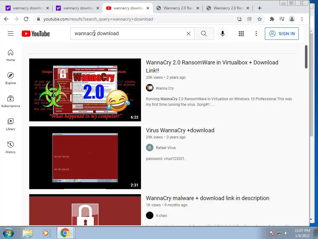Image resolution: width=318 pixels, height=239 pixels.
Task: Click the forward navigation arrow
Action: (16, 19)
